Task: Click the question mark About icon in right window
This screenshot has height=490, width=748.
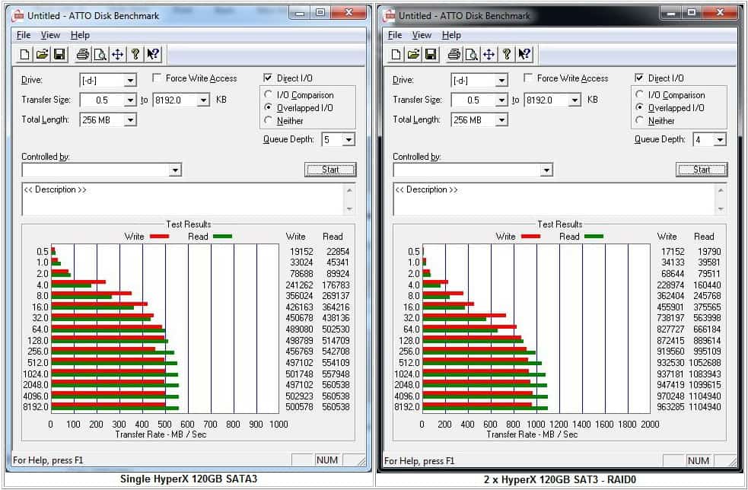Action: (x=507, y=54)
